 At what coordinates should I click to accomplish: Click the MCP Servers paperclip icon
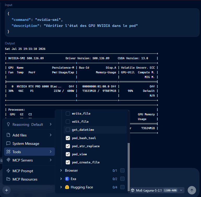[8, 160]
